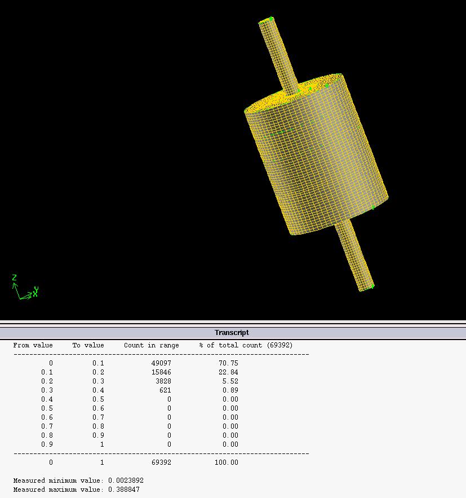Click the Transcript panel title bar
This screenshot has width=466, height=498.
point(232,333)
